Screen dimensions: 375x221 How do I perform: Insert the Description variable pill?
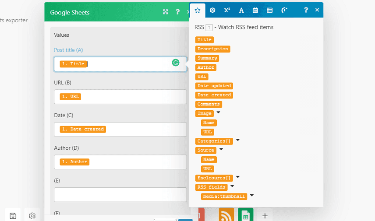click(212, 49)
